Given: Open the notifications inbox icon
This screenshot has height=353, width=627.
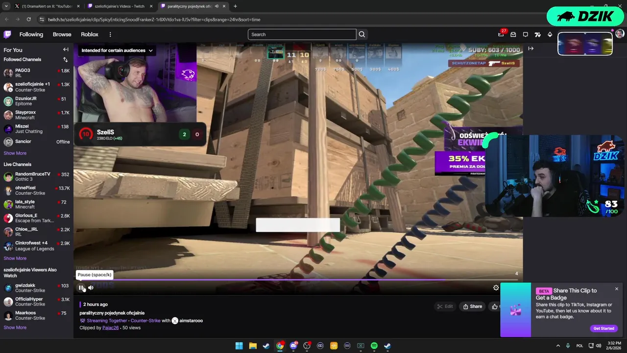Looking at the screenshot, I should pos(513,34).
